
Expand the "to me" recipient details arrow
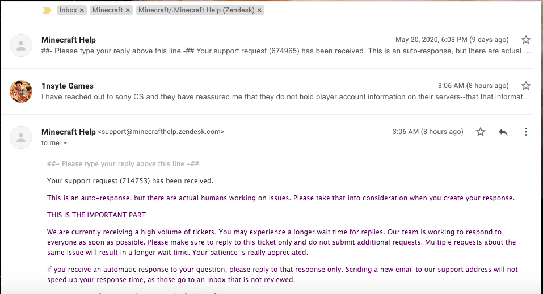tap(65, 143)
